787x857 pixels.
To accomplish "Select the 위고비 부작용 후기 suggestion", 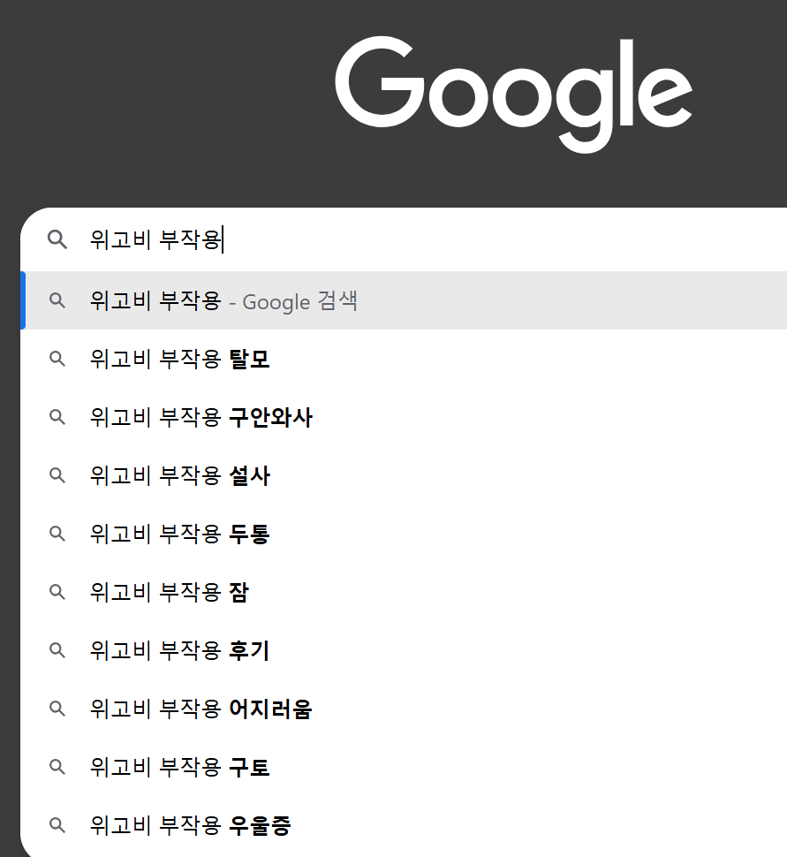I will point(177,650).
